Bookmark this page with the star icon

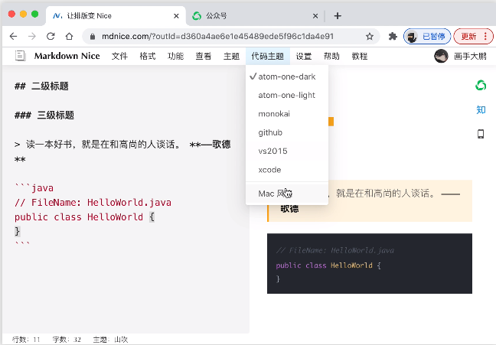(x=370, y=37)
